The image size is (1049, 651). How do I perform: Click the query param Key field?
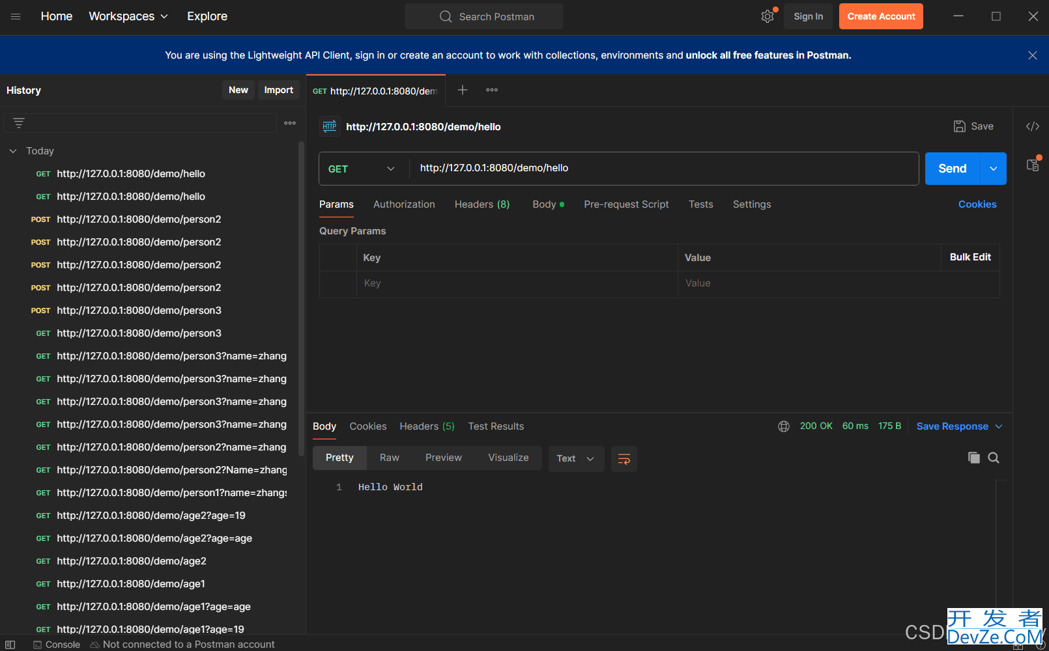[517, 283]
